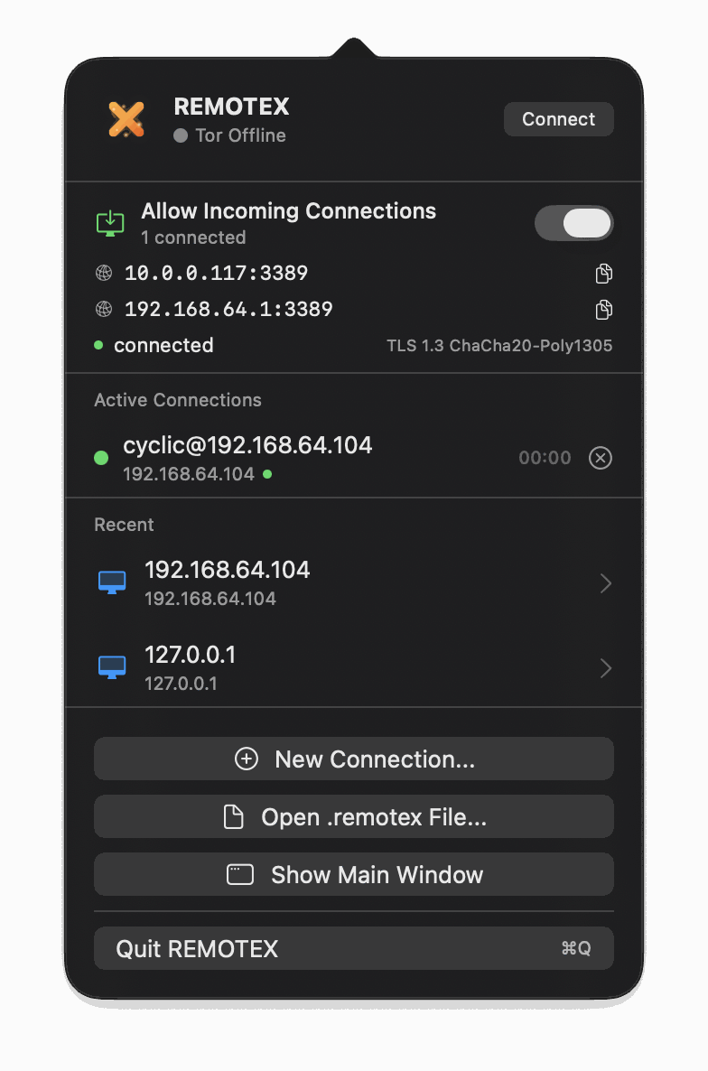Disconnect the cyclic@192.168.64.104 session with X icon
The image size is (708, 1071).
(601, 458)
